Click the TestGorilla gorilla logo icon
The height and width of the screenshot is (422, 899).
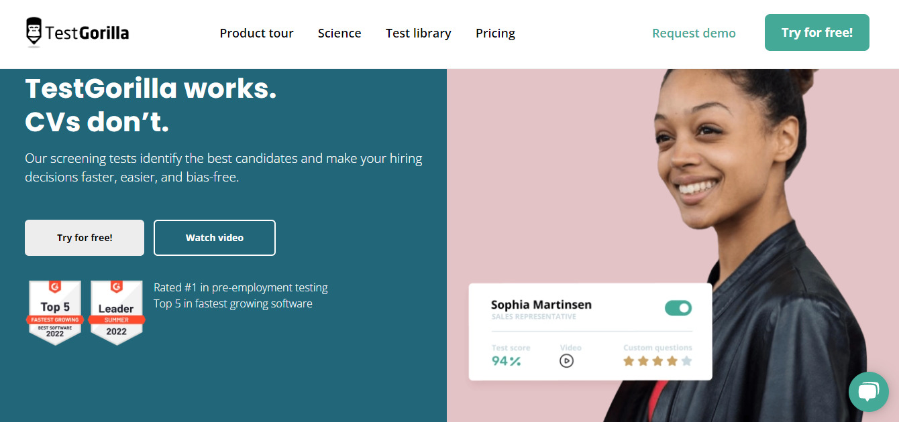34,32
